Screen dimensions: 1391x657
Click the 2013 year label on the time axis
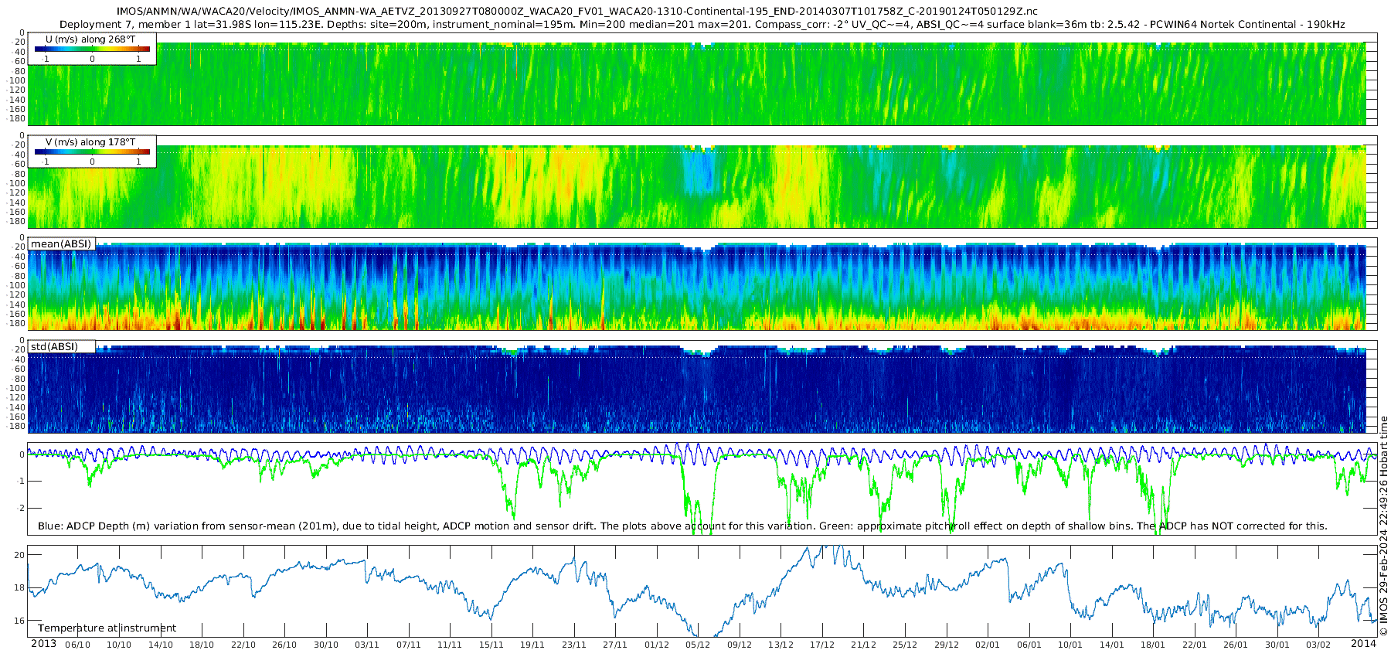point(43,644)
